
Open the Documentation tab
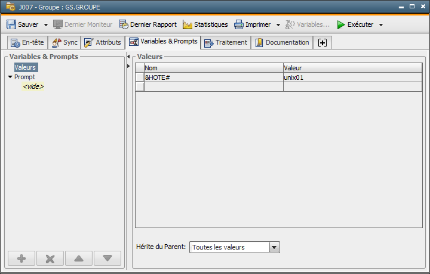(x=282, y=43)
